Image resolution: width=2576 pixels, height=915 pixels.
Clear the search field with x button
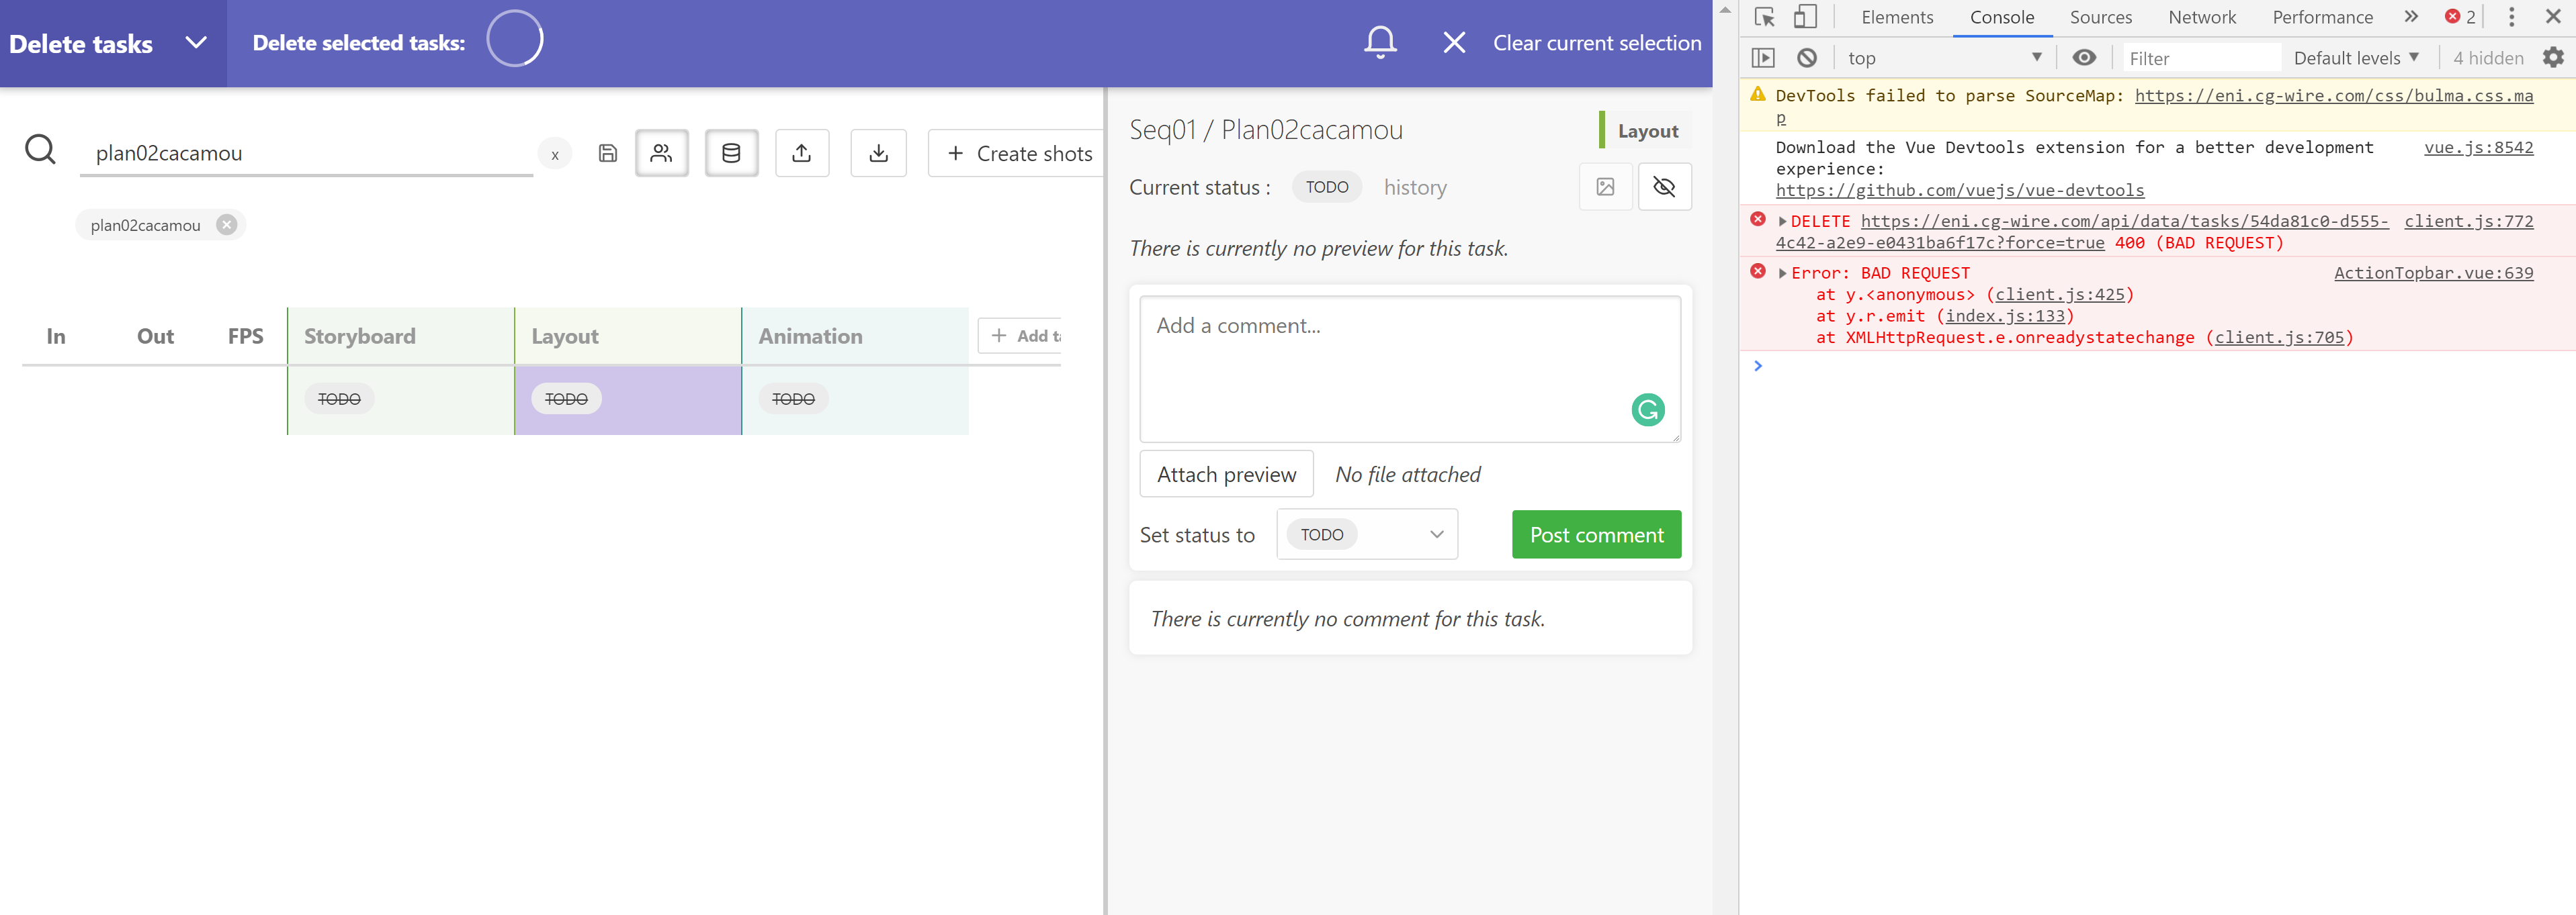coord(555,154)
